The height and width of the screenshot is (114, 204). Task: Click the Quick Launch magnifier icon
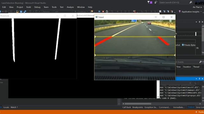(x=191, y=2)
